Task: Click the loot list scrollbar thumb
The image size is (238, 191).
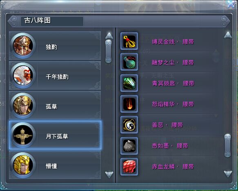Action: (x=227, y=145)
